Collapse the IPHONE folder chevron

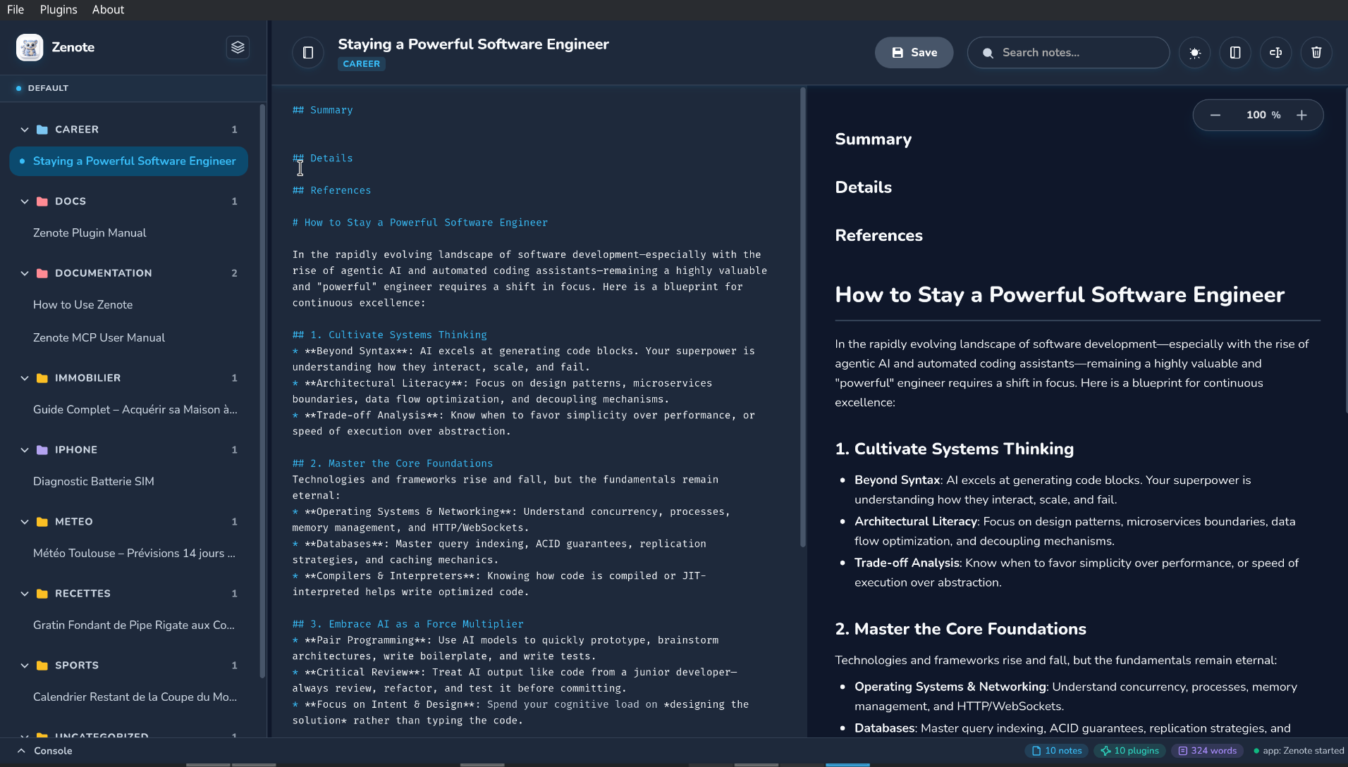[25, 450]
